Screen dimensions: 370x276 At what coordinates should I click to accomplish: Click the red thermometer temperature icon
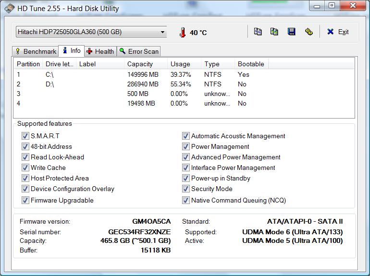(x=183, y=32)
